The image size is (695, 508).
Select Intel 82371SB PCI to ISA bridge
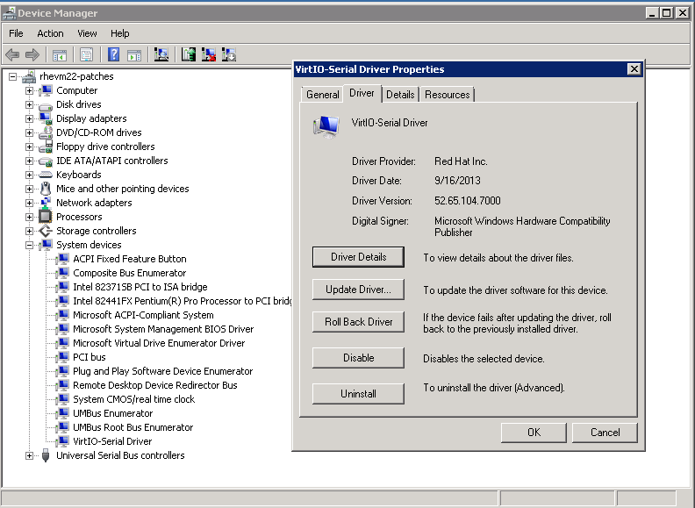140,287
